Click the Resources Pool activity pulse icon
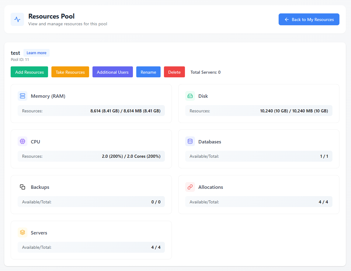The image size is (351, 271). pyautogui.click(x=17, y=19)
